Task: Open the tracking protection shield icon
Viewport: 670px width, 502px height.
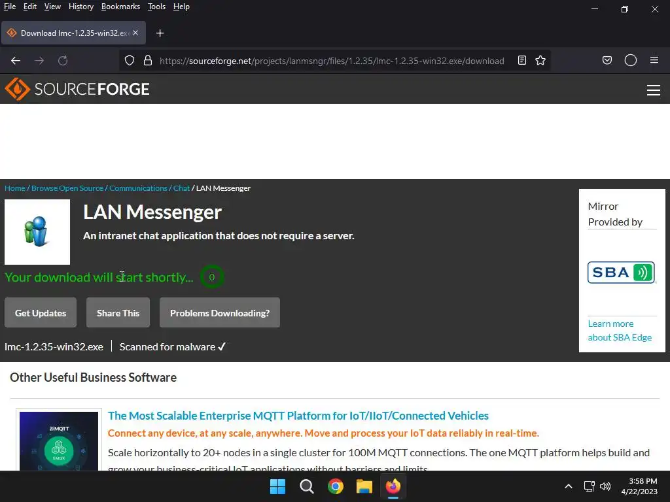Action: [x=130, y=61]
